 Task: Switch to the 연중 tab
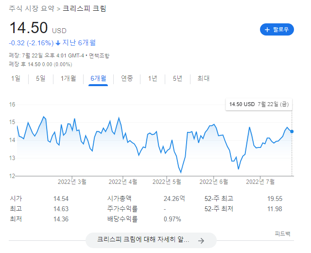click(127, 78)
